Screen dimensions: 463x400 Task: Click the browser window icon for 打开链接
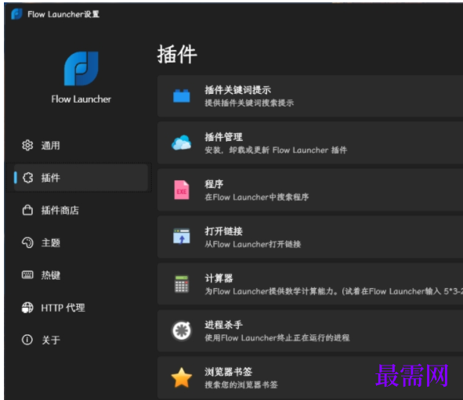coord(182,236)
